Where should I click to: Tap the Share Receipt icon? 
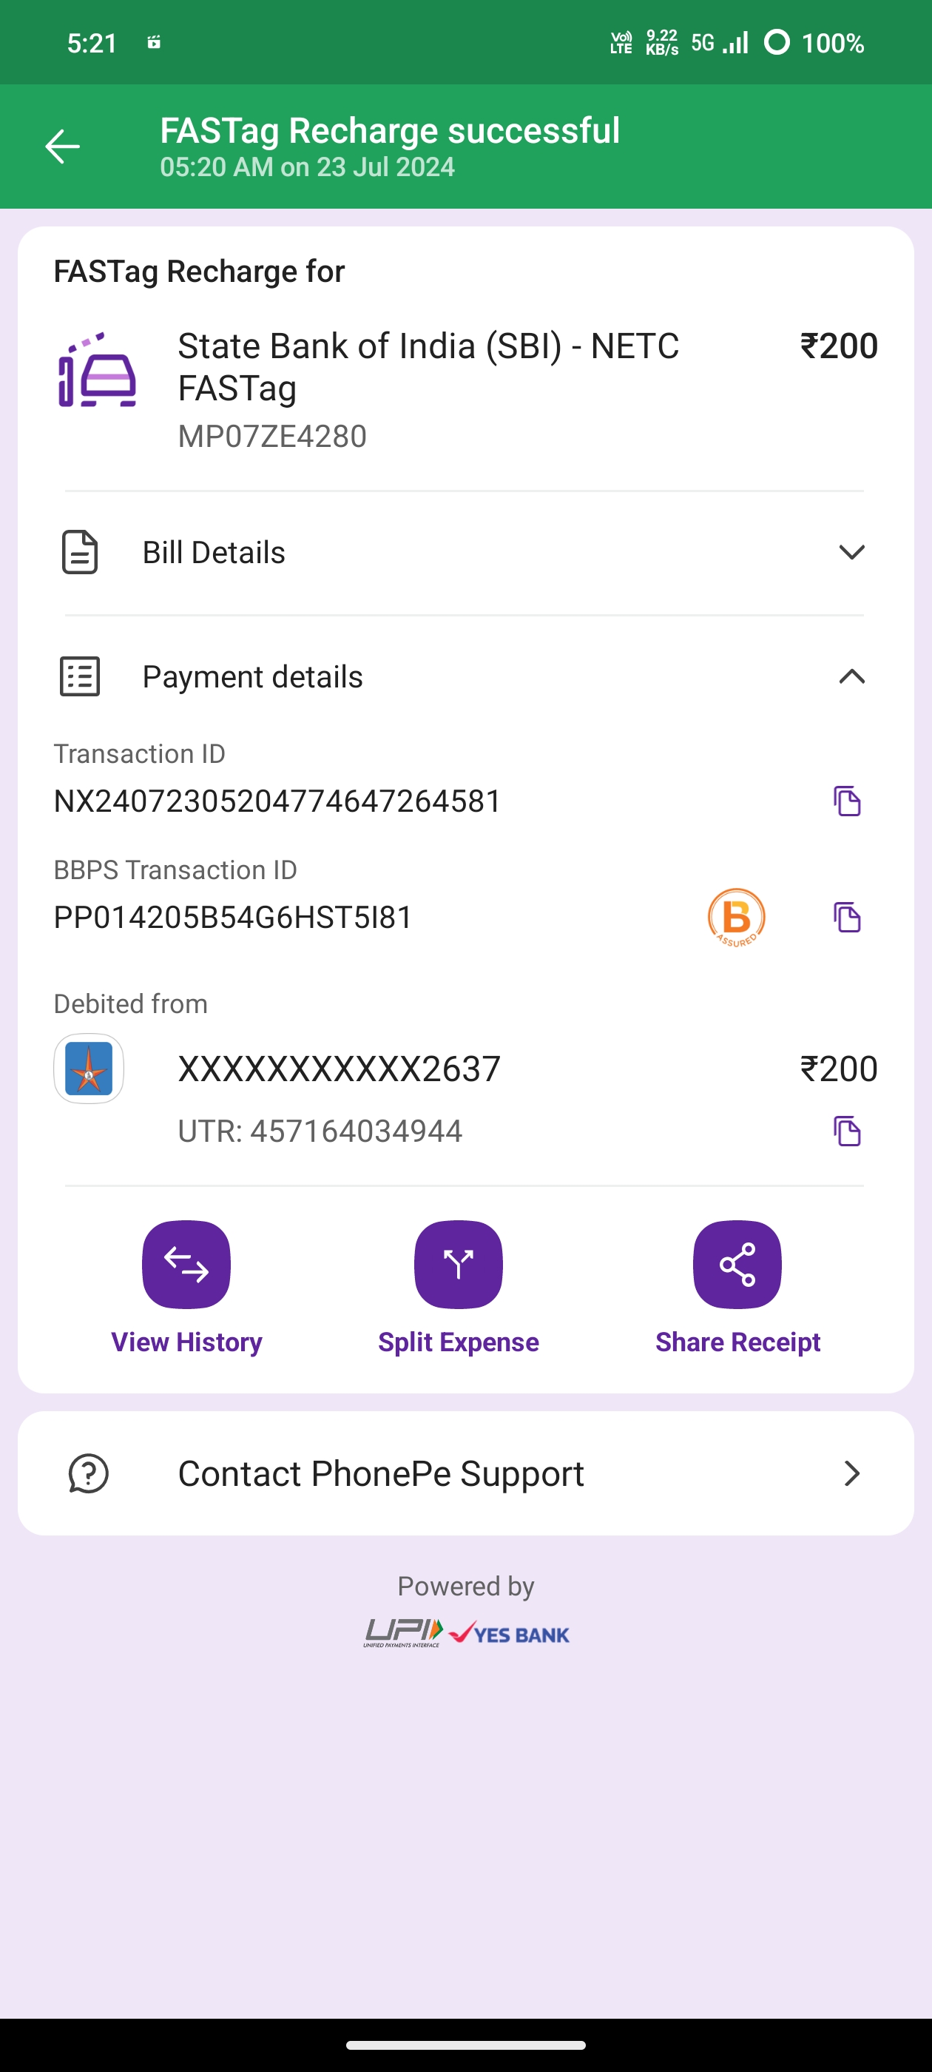click(737, 1265)
